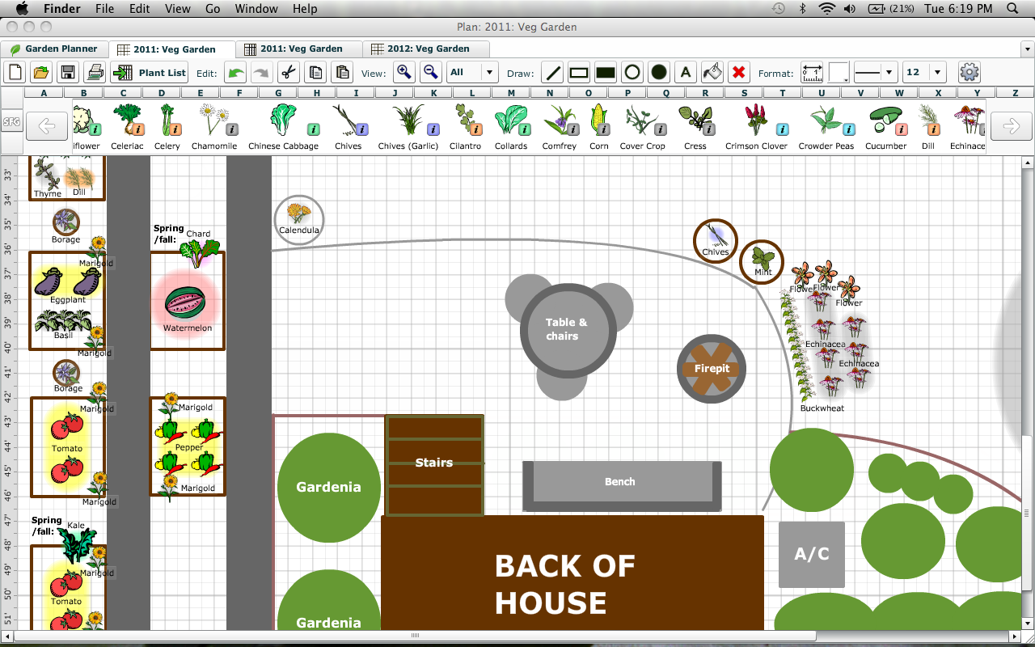Copy the selected item
Image resolution: width=1035 pixels, height=647 pixels.
click(315, 73)
